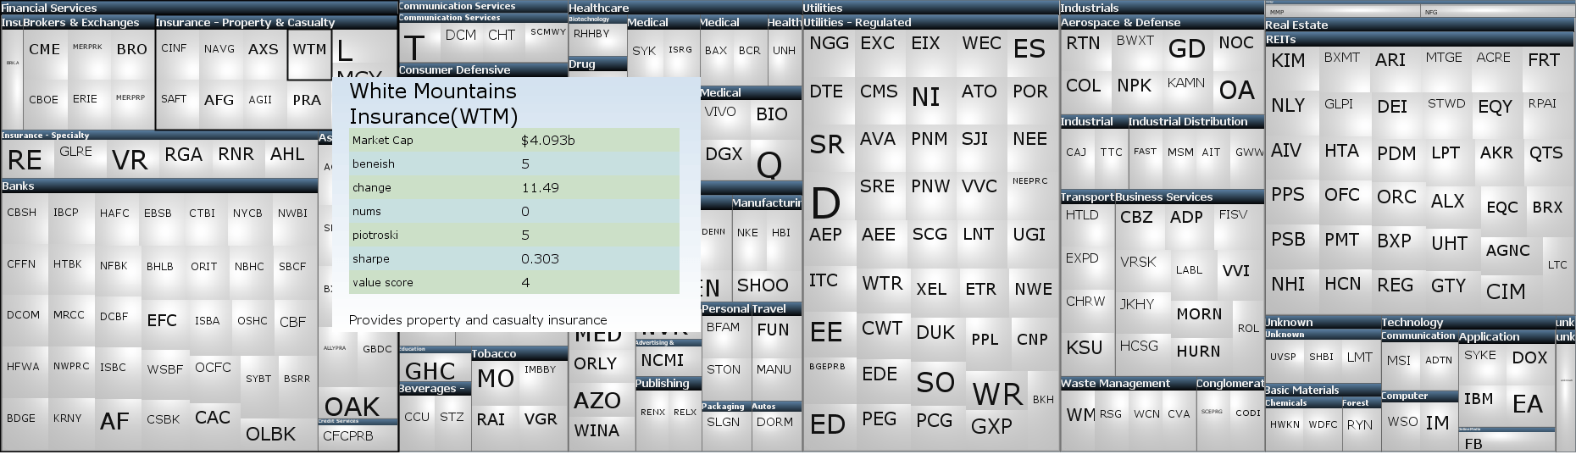Click the CME ticker tile
This screenshot has height=471, width=1576.
45,56
